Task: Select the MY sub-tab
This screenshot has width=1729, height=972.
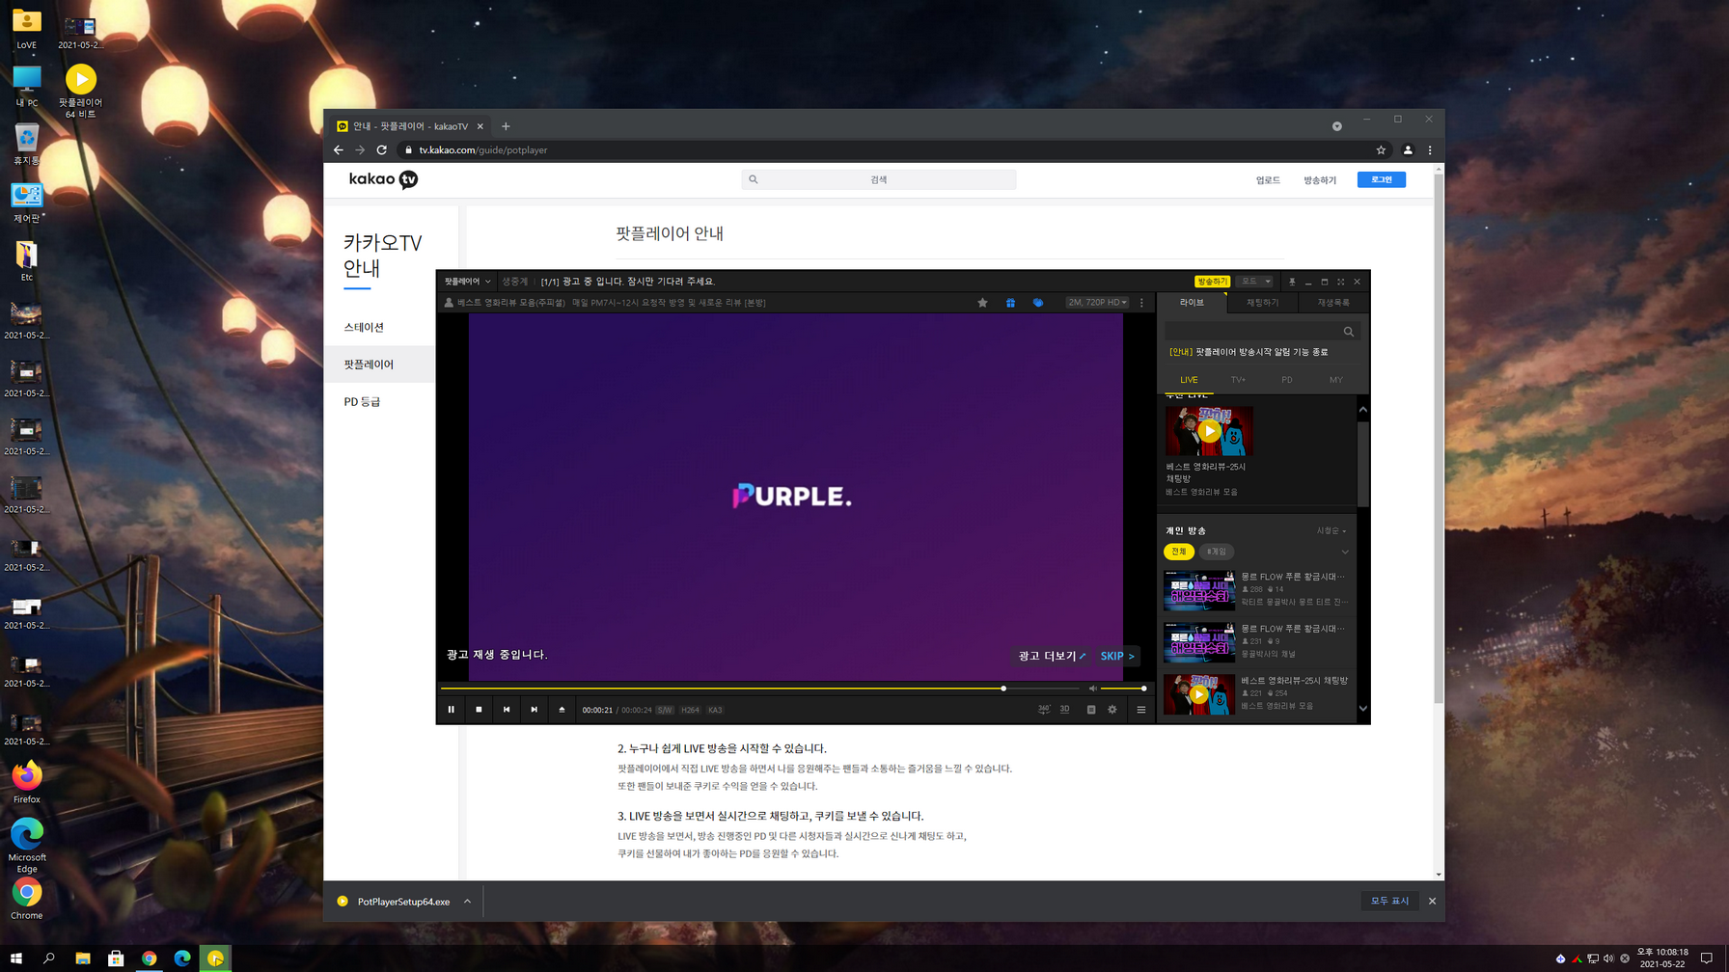Action: 1336,380
